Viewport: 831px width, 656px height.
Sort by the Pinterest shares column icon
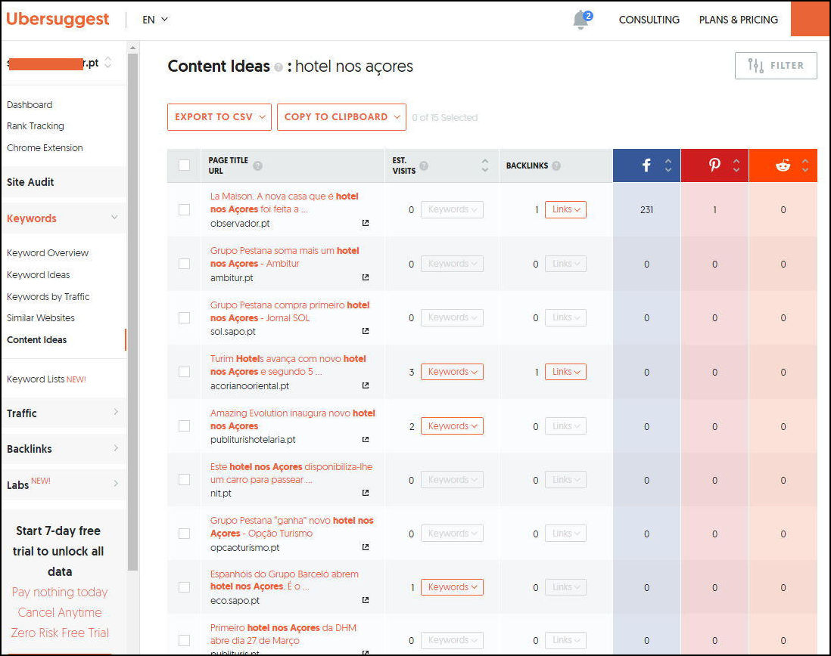(x=736, y=166)
